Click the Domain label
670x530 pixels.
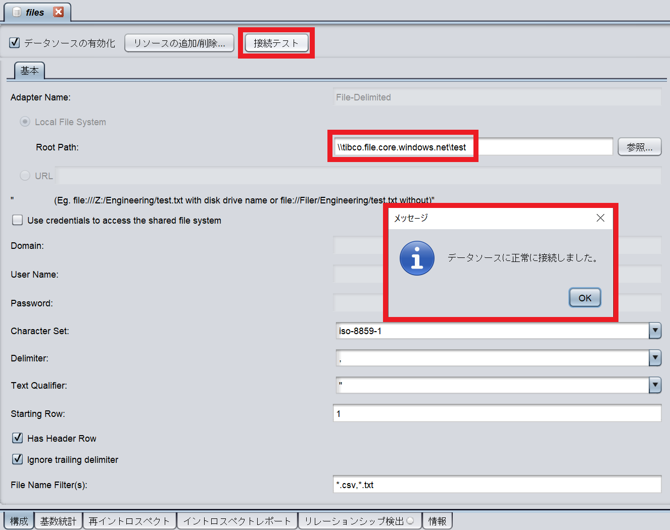[x=27, y=246]
